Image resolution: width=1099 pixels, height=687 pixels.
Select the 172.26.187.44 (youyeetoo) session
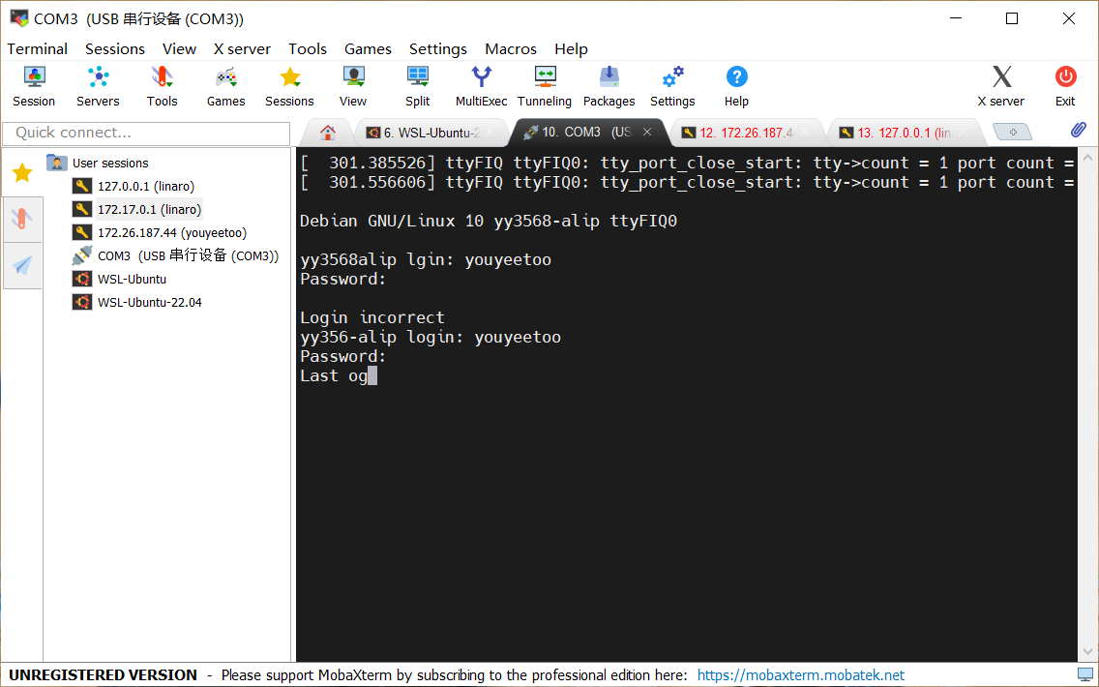(171, 232)
